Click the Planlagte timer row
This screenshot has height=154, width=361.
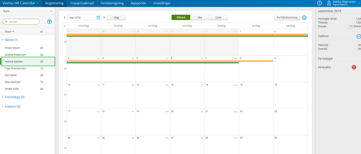[x=339, y=19]
